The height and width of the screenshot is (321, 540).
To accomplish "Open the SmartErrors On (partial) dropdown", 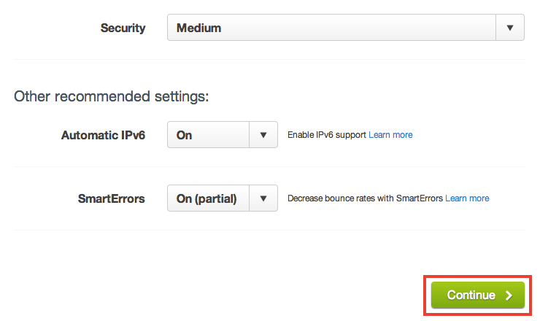I will coord(223,198).
